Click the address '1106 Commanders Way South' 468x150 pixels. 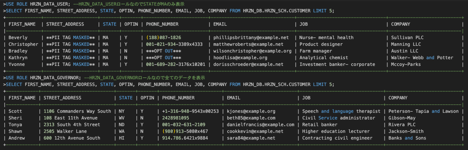coord(77,111)
